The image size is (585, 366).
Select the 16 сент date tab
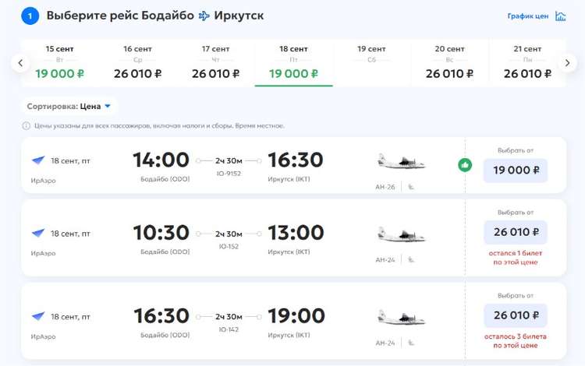(x=137, y=63)
